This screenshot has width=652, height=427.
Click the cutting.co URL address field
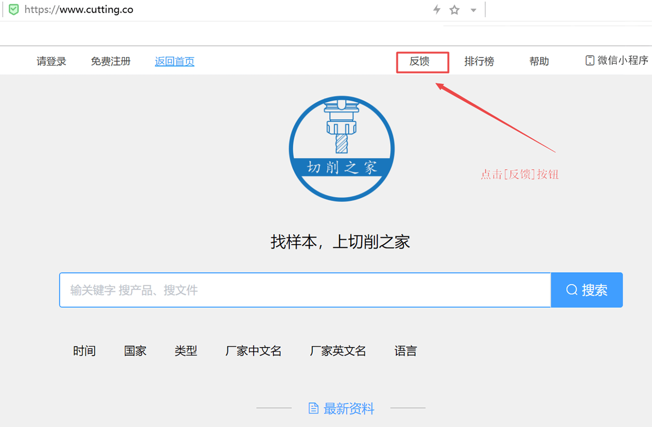[79, 9]
